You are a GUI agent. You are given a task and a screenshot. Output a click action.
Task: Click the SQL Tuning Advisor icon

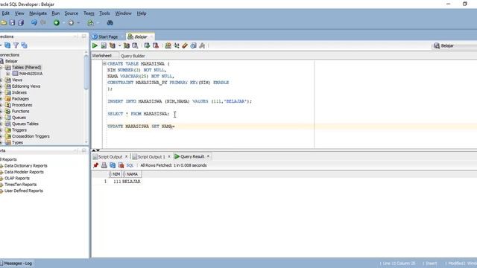point(135,45)
